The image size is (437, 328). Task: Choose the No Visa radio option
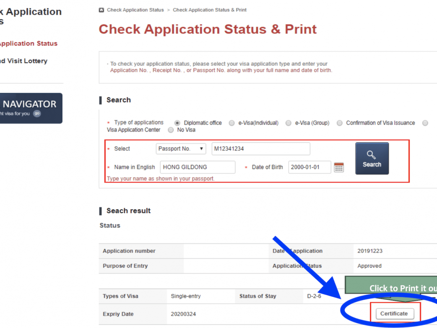171,130
